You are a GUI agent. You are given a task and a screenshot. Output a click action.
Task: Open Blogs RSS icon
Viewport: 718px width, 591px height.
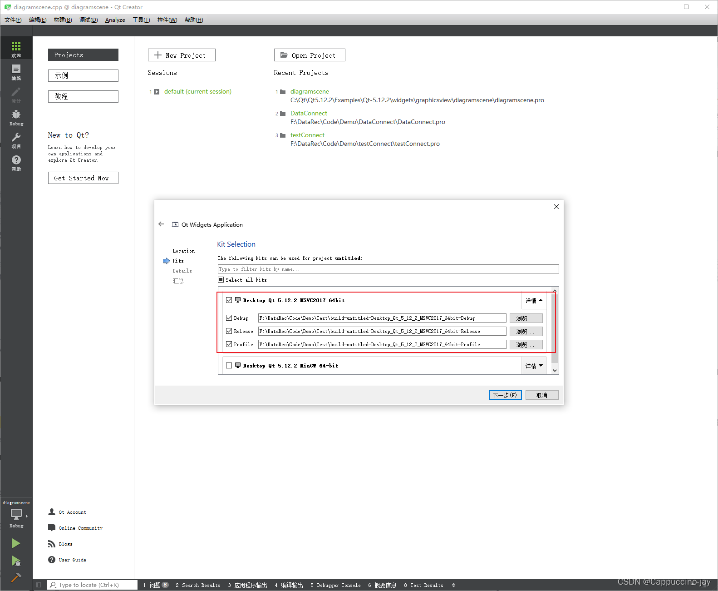[52, 544]
